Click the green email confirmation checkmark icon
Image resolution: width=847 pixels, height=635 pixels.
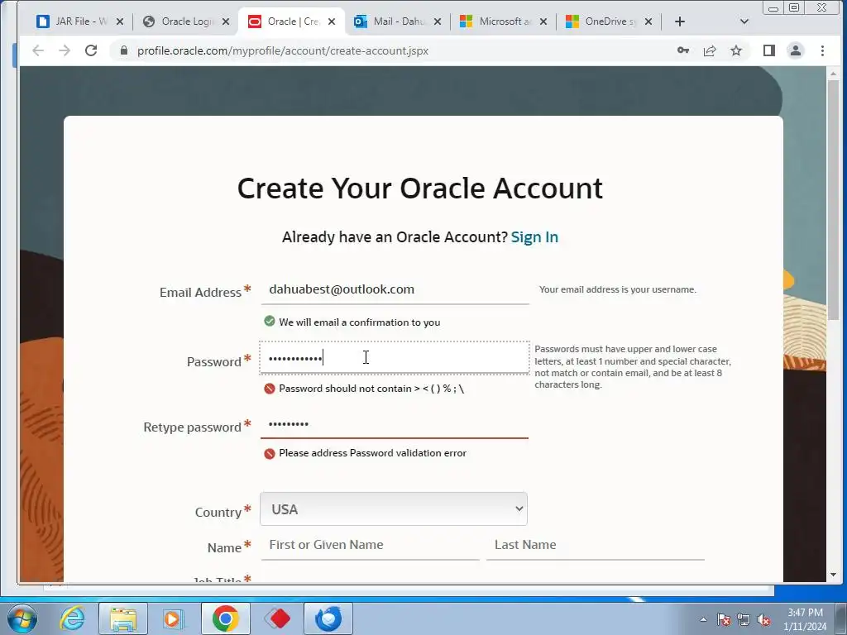point(270,322)
